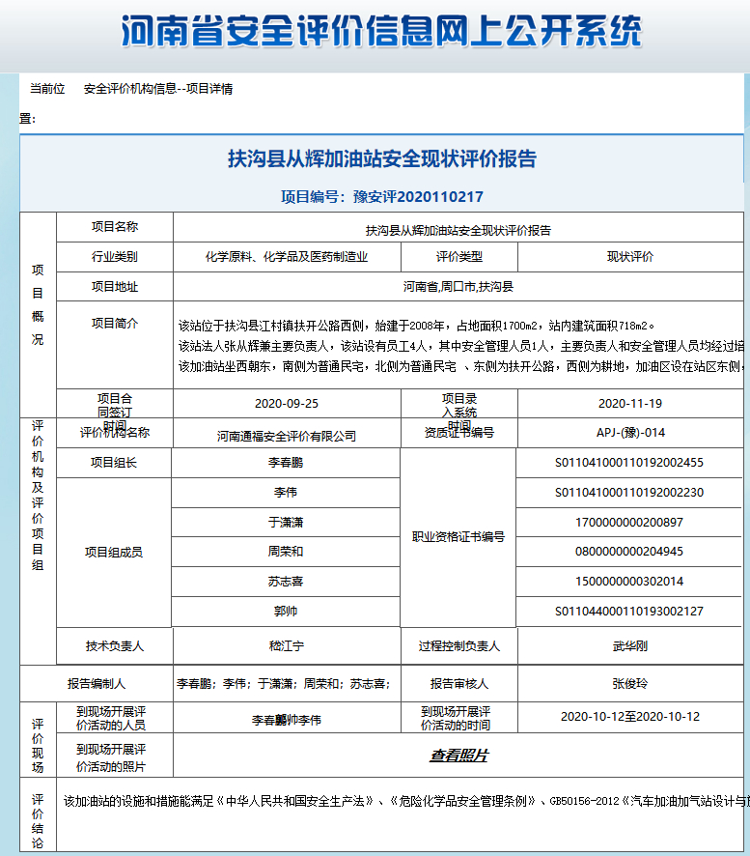Click the 项目组成员 label cell
Screen dimensions: 750x856
point(114,553)
